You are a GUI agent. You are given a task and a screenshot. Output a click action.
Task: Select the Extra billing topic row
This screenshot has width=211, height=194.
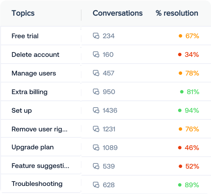(x=29, y=92)
